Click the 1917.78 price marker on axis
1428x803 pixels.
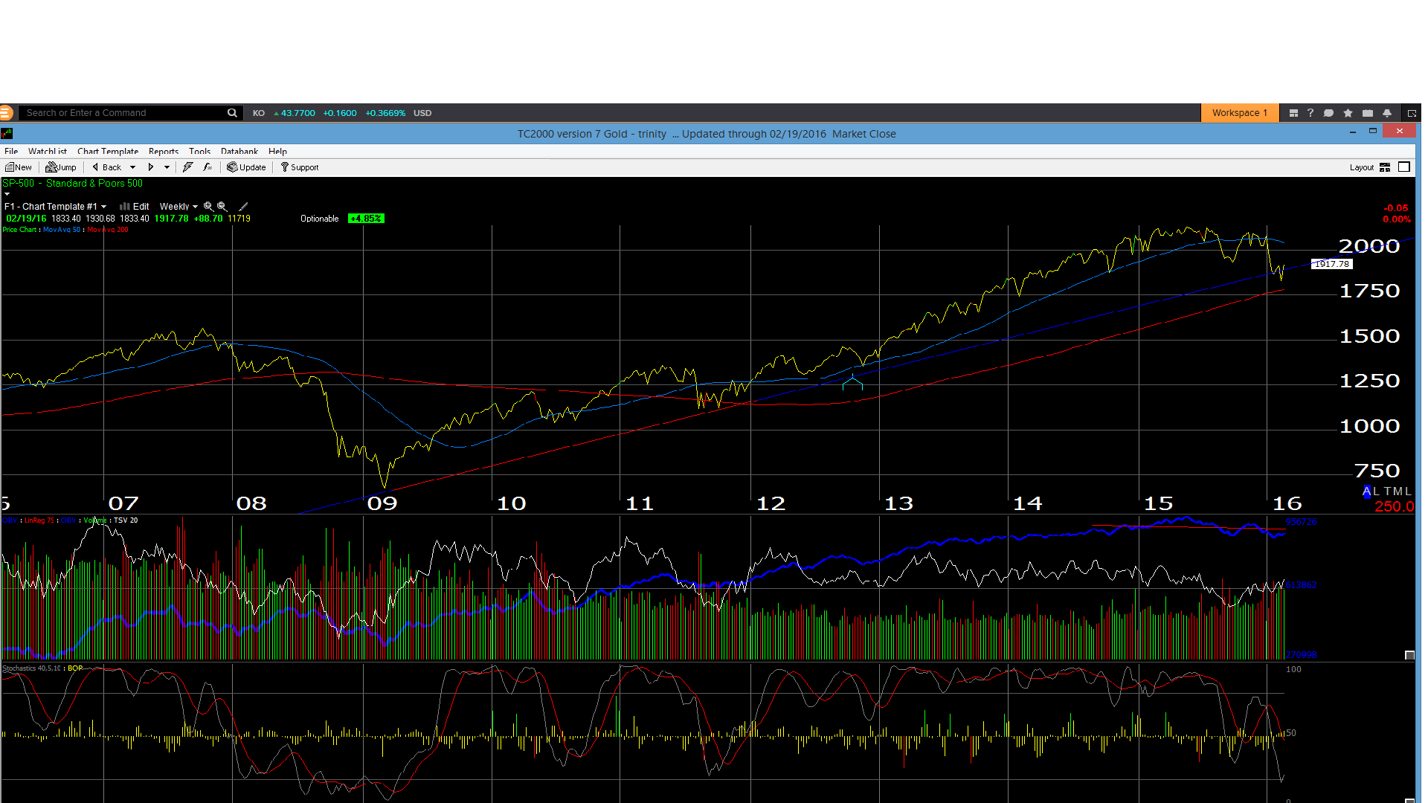pyautogui.click(x=1331, y=264)
